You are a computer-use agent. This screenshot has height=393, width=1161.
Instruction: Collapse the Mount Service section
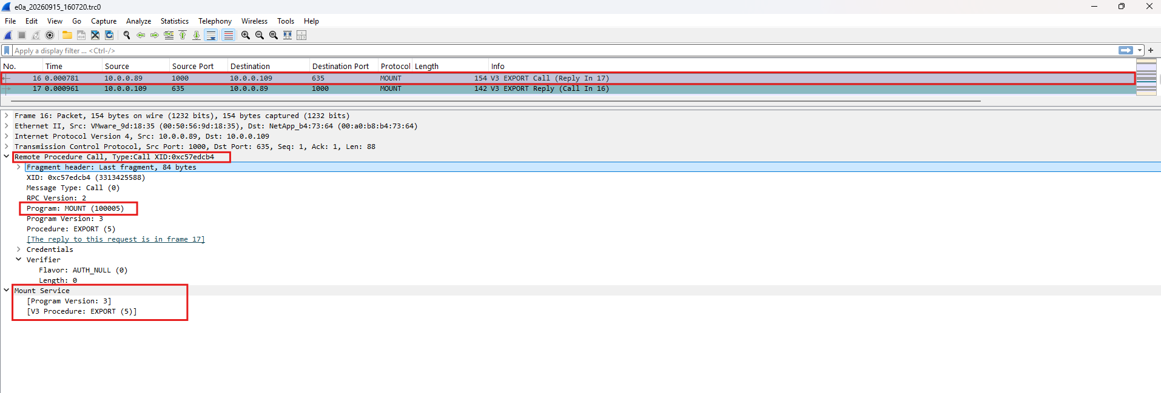pyautogui.click(x=7, y=291)
